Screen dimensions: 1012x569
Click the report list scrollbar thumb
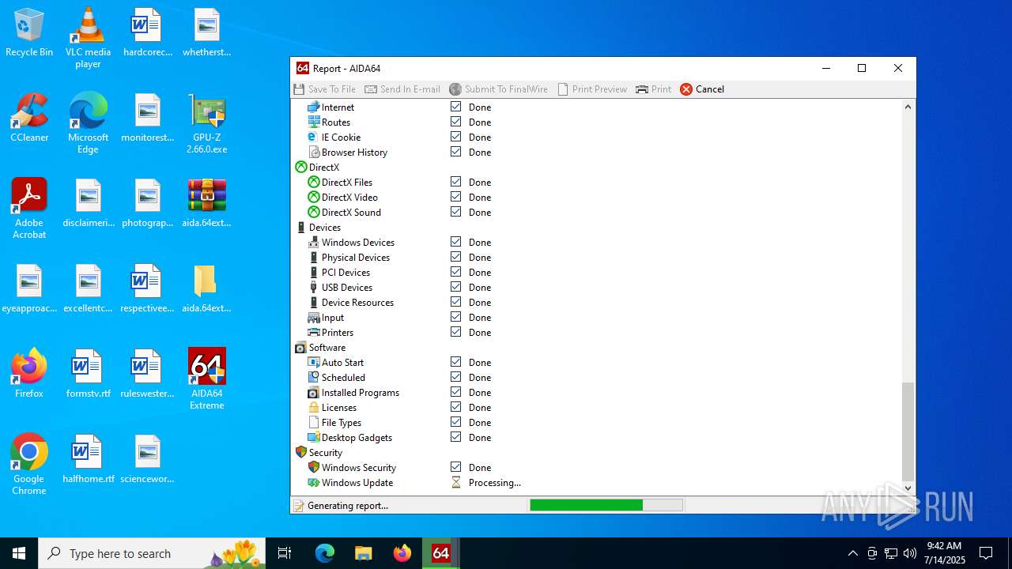pyautogui.click(x=908, y=430)
